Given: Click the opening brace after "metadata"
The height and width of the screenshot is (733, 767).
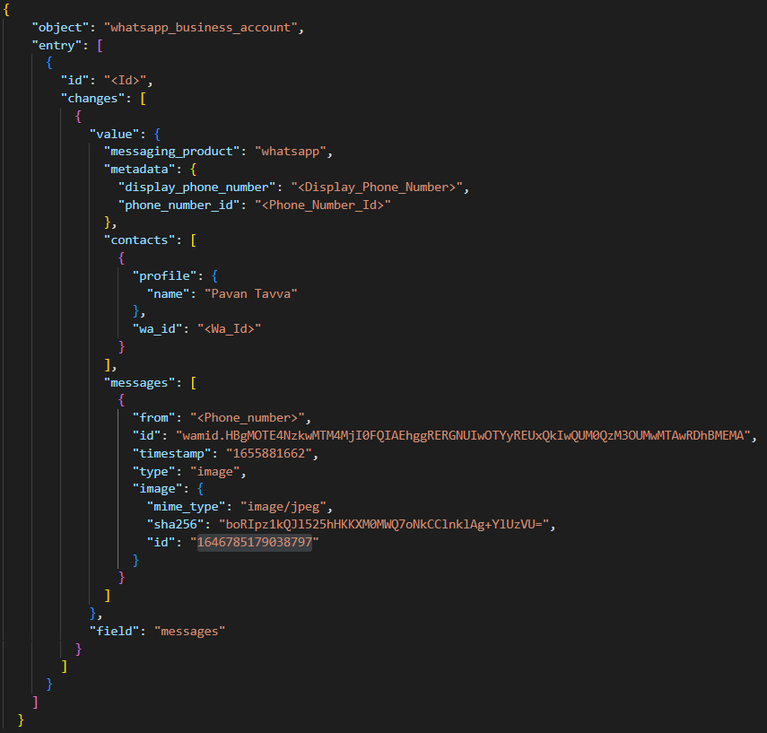Looking at the screenshot, I should (x=193, y=170).
